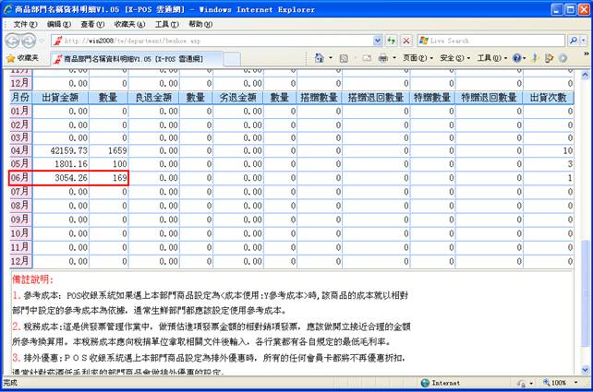The image size is (593, 392).
Task: Expand the 安全(S) dropdown menu
Action: [x=453, y=58]
